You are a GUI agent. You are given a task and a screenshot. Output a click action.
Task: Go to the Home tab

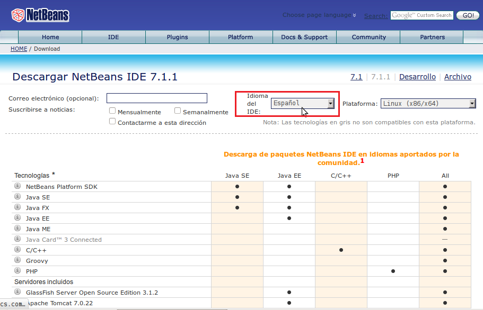coord(50,37)
